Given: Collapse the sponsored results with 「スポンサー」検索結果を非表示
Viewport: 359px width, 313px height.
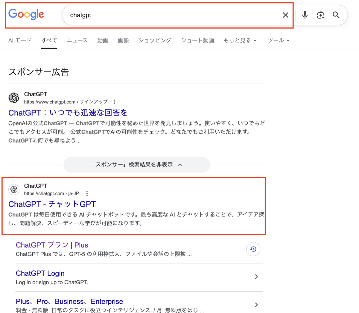Looking at the screenshot, I should [x=137, y=164].
